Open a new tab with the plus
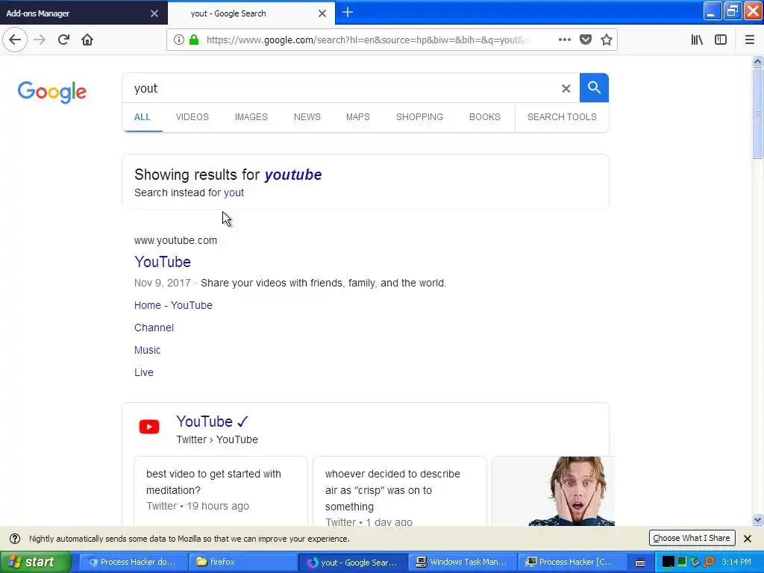 (x=348, y=13)
